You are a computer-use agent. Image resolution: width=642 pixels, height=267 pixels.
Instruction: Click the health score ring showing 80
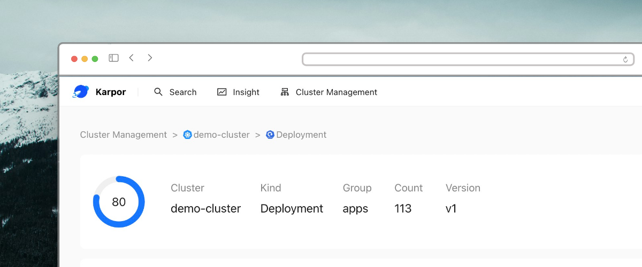click(119, 202)
